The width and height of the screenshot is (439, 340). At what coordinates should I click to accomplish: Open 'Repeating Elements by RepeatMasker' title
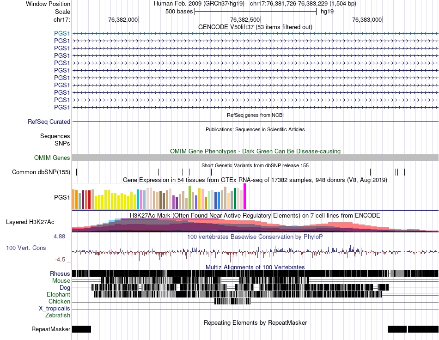pyautogui.click(x=255, y=322)
